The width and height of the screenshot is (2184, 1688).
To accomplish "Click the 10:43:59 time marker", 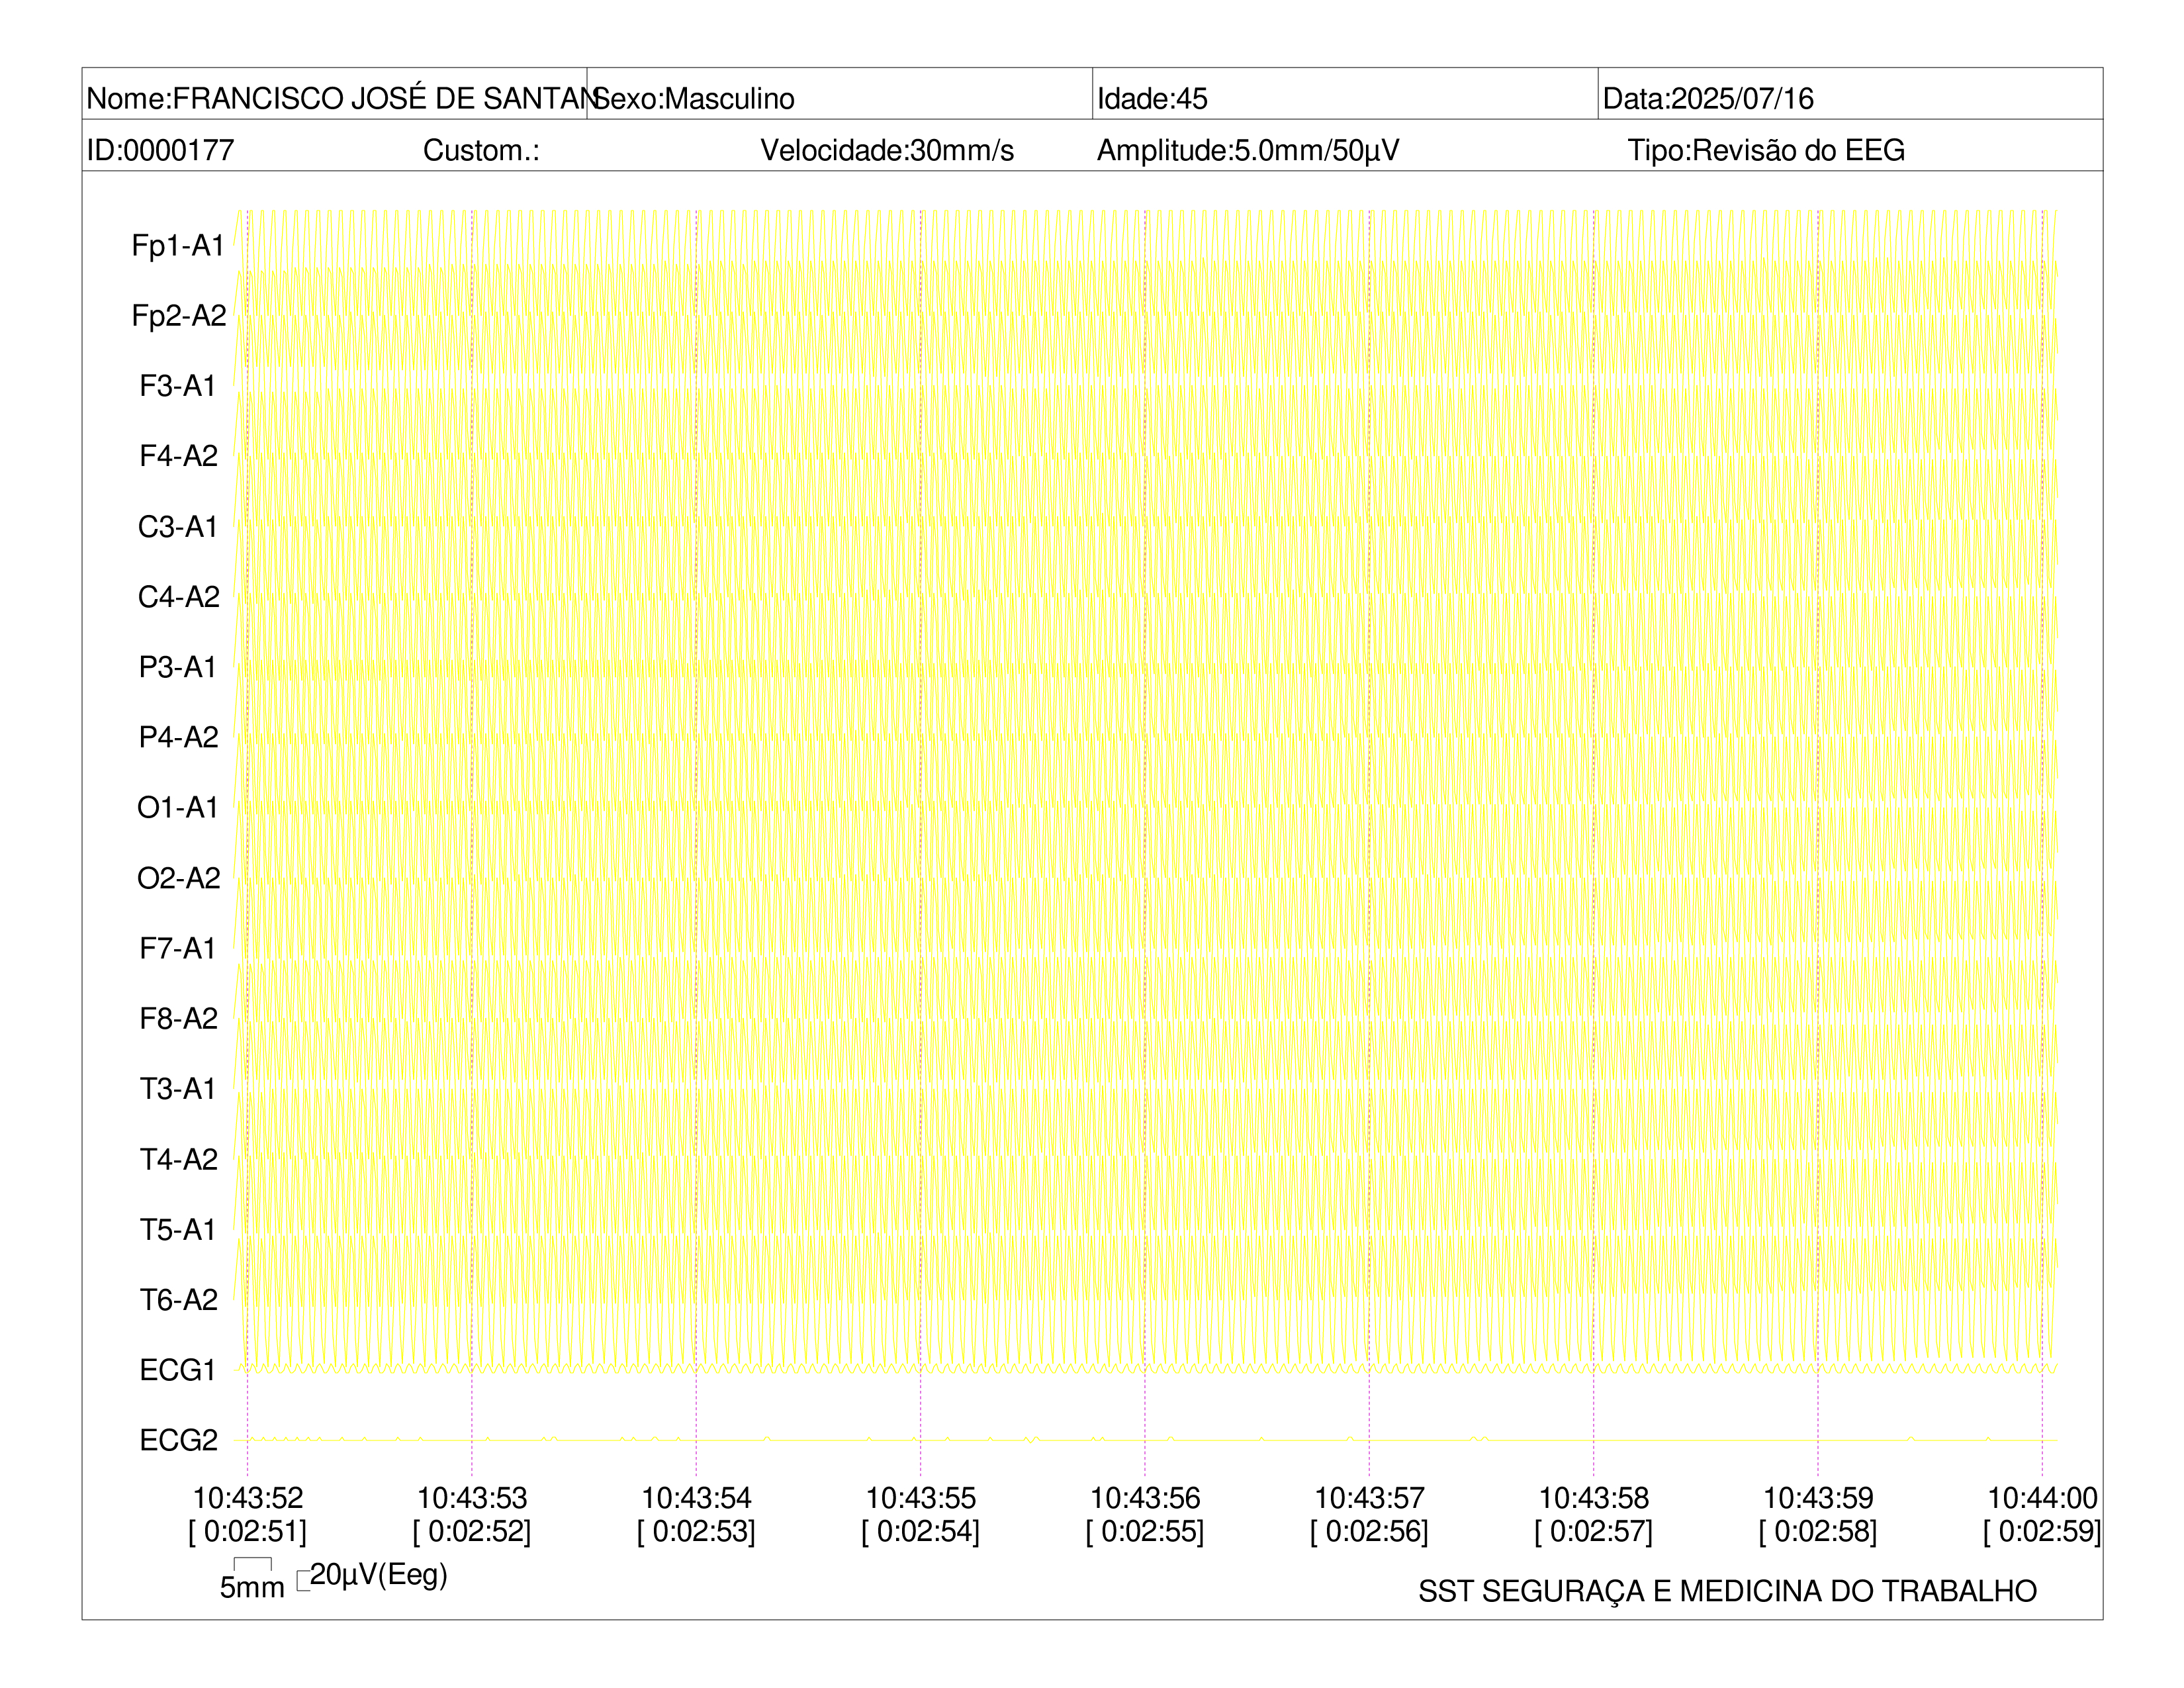I will (1818, 1498).
